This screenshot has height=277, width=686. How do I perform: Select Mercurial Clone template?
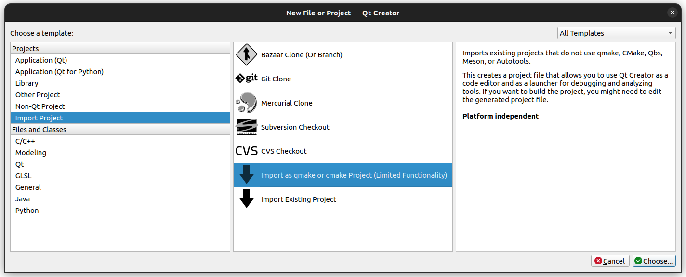(x=343, y=103)
